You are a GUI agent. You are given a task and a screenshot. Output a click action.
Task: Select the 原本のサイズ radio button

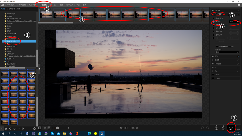pyautogui.click(x=214, y=18)
